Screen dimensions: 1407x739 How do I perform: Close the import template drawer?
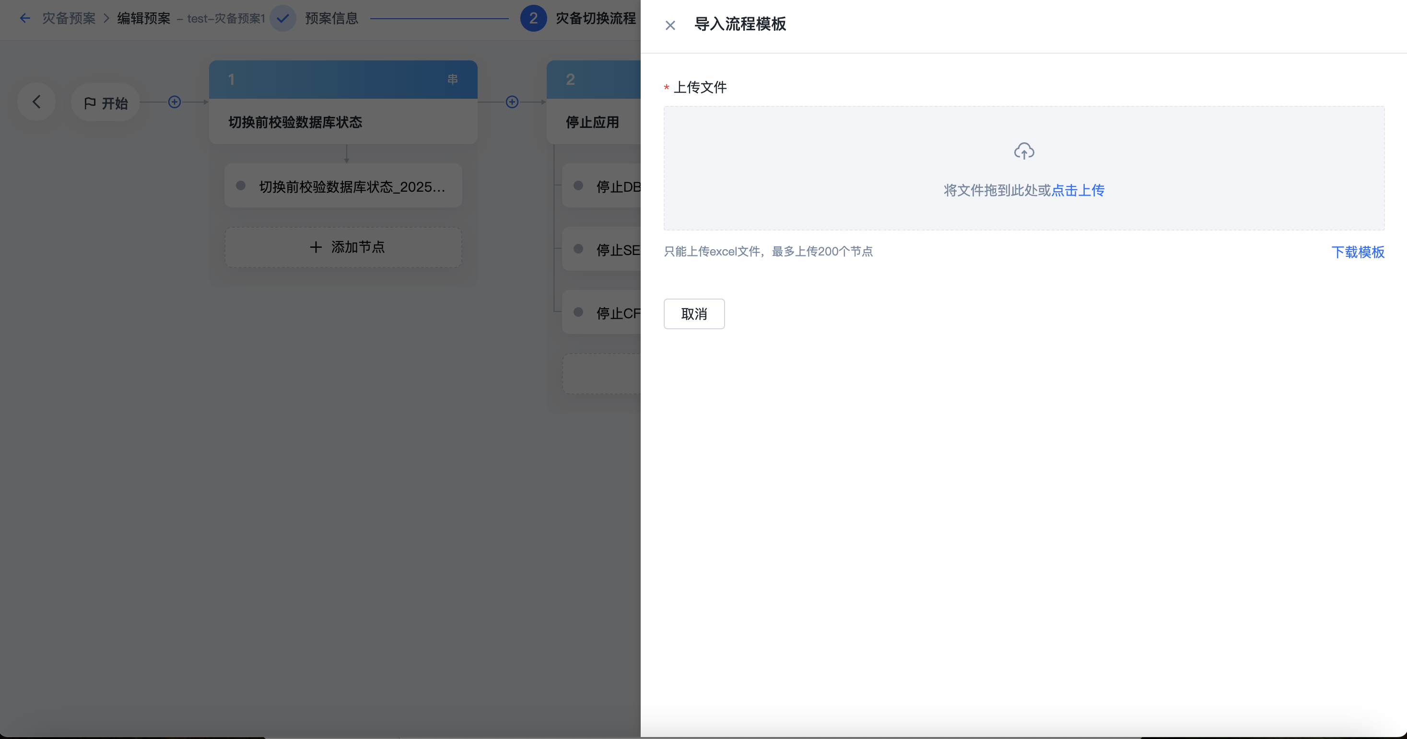pyautogui.click(x=670, y=25)
